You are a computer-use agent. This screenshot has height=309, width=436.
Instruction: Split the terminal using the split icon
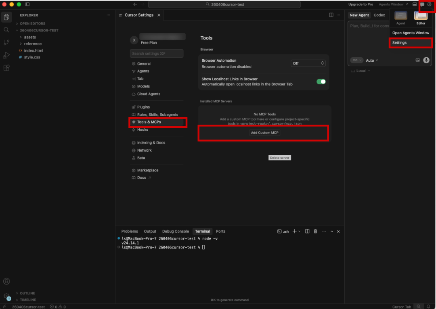pos(307,231)
